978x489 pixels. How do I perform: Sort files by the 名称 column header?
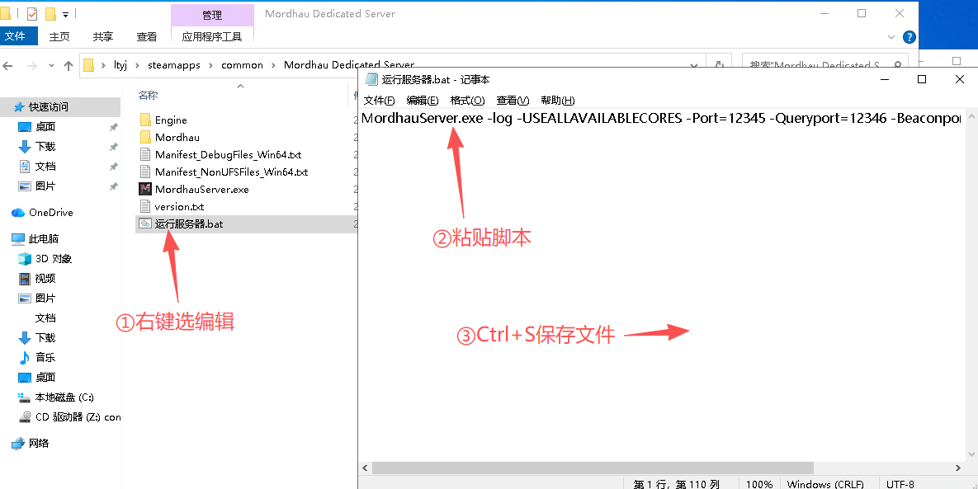tap(149, 96)
